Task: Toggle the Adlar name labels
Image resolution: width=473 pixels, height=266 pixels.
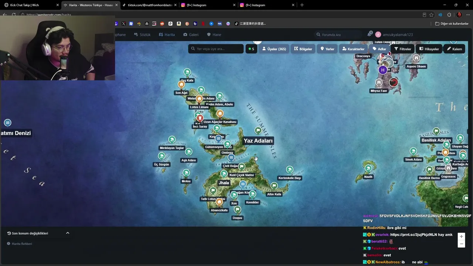Action: 379,49
